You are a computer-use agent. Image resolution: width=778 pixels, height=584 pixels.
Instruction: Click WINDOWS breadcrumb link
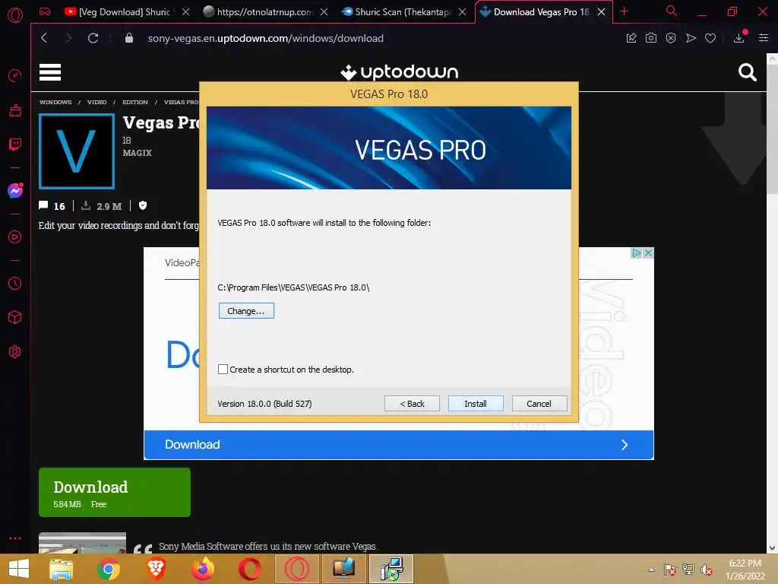[55, 102]
